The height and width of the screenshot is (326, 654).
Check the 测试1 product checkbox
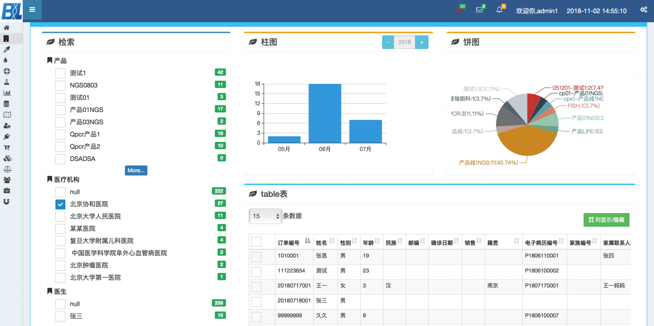tap(60, 73)
